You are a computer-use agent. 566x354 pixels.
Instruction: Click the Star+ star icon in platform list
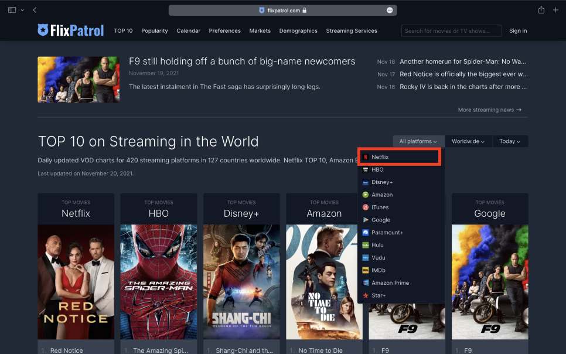click(365, 295)
